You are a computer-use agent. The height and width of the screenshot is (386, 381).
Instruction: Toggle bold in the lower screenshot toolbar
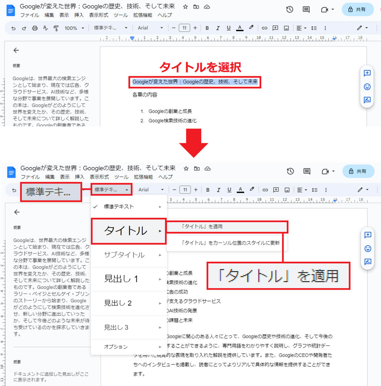point(208,190)
